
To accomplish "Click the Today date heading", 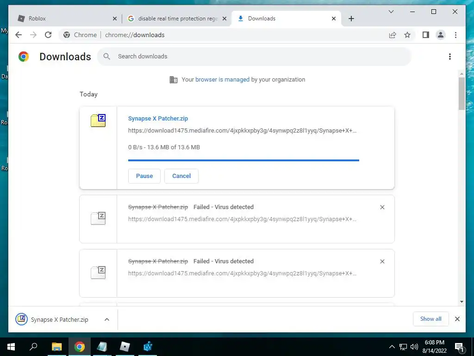I will coord(88,94).
